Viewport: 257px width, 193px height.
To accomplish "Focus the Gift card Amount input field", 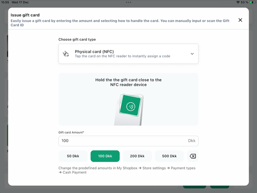I will pyautogui.click(x=123, y=141).
